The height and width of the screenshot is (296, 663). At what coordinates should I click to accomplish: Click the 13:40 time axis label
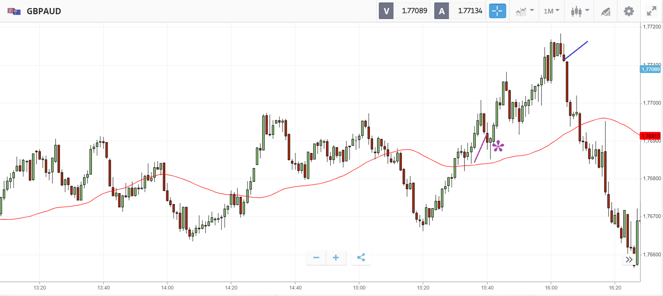[x=104, y=288]
